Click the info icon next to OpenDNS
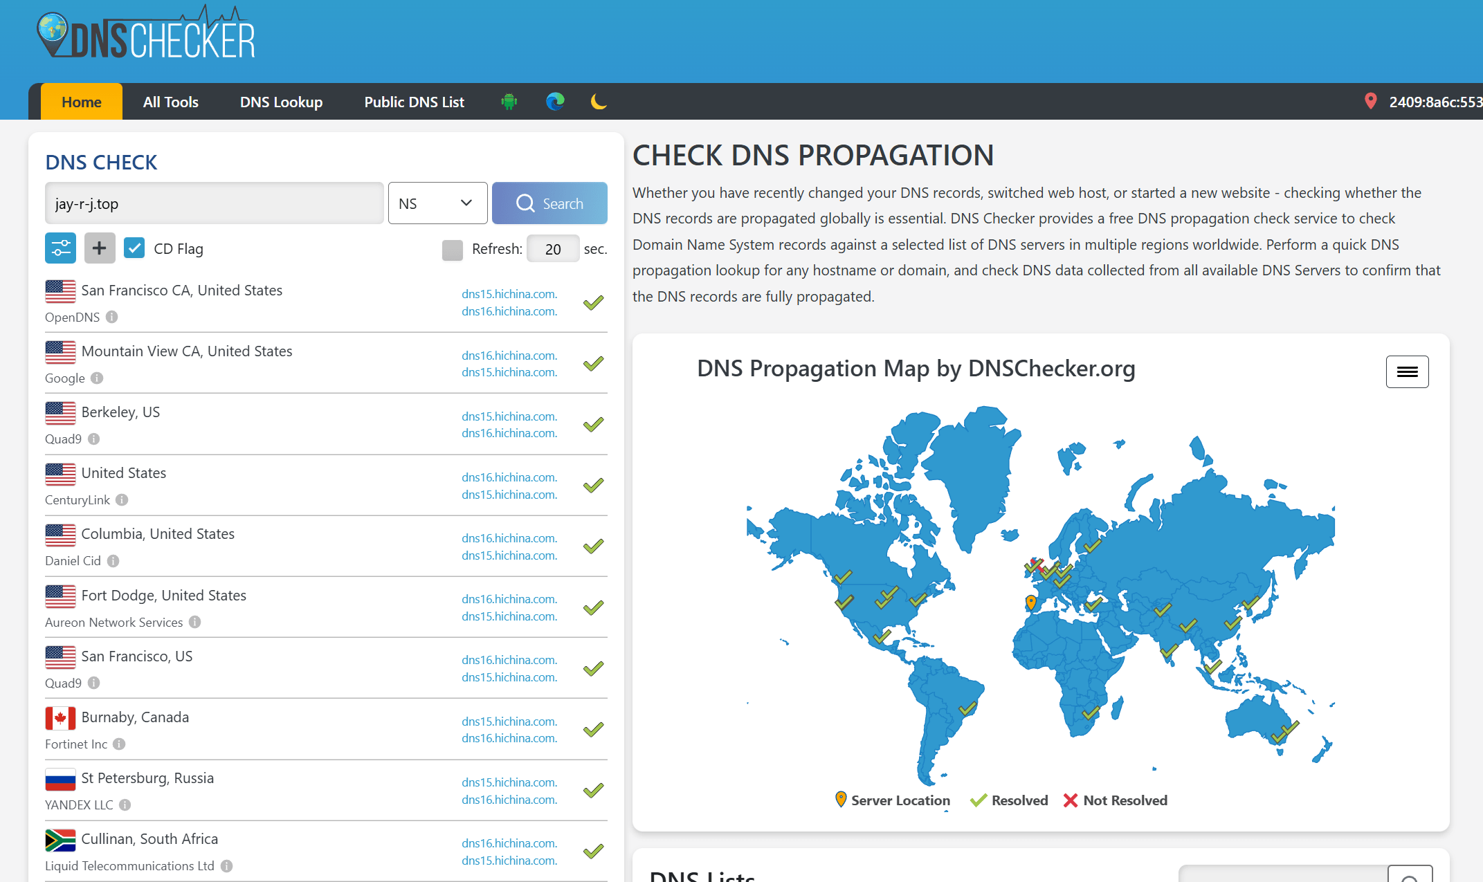This screenshot has height=882, width=1483. click(x=111, y=317)
